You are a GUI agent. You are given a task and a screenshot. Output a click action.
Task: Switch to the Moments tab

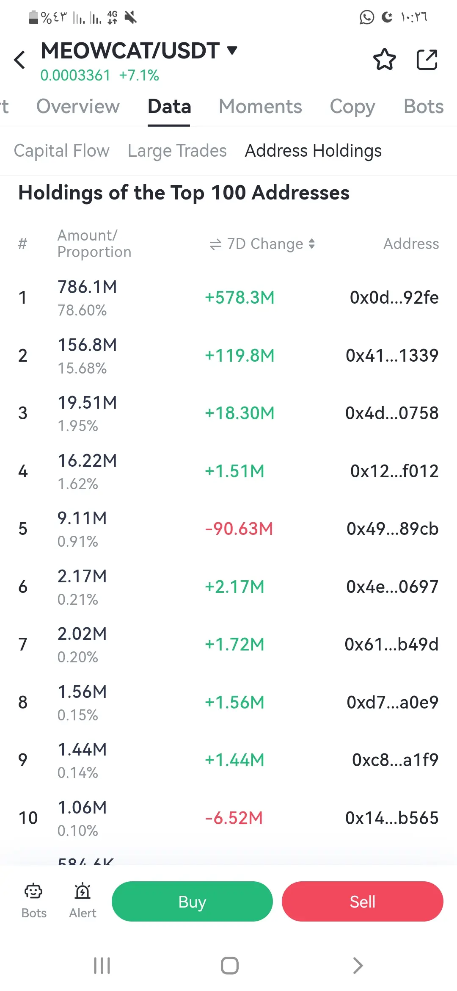click(260, 106)
